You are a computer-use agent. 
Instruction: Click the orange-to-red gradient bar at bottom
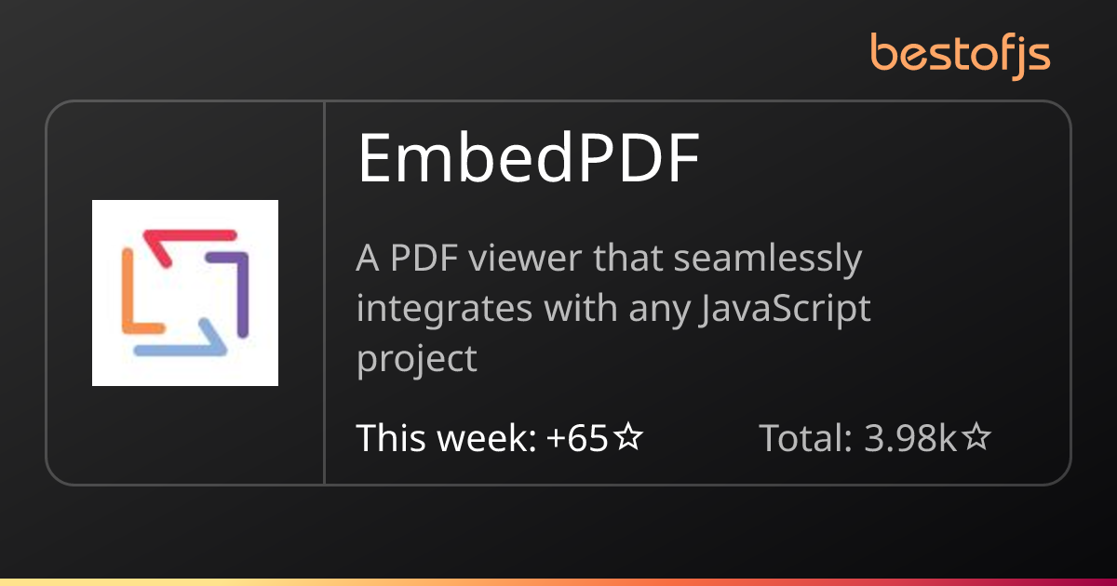click(x=558, y=582)
